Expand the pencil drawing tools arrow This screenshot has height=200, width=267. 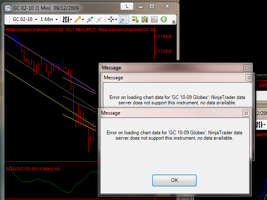(83, 20)
